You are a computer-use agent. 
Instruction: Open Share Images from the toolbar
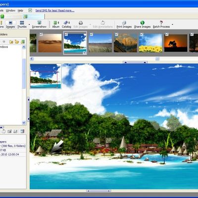(x=142, y=24)
